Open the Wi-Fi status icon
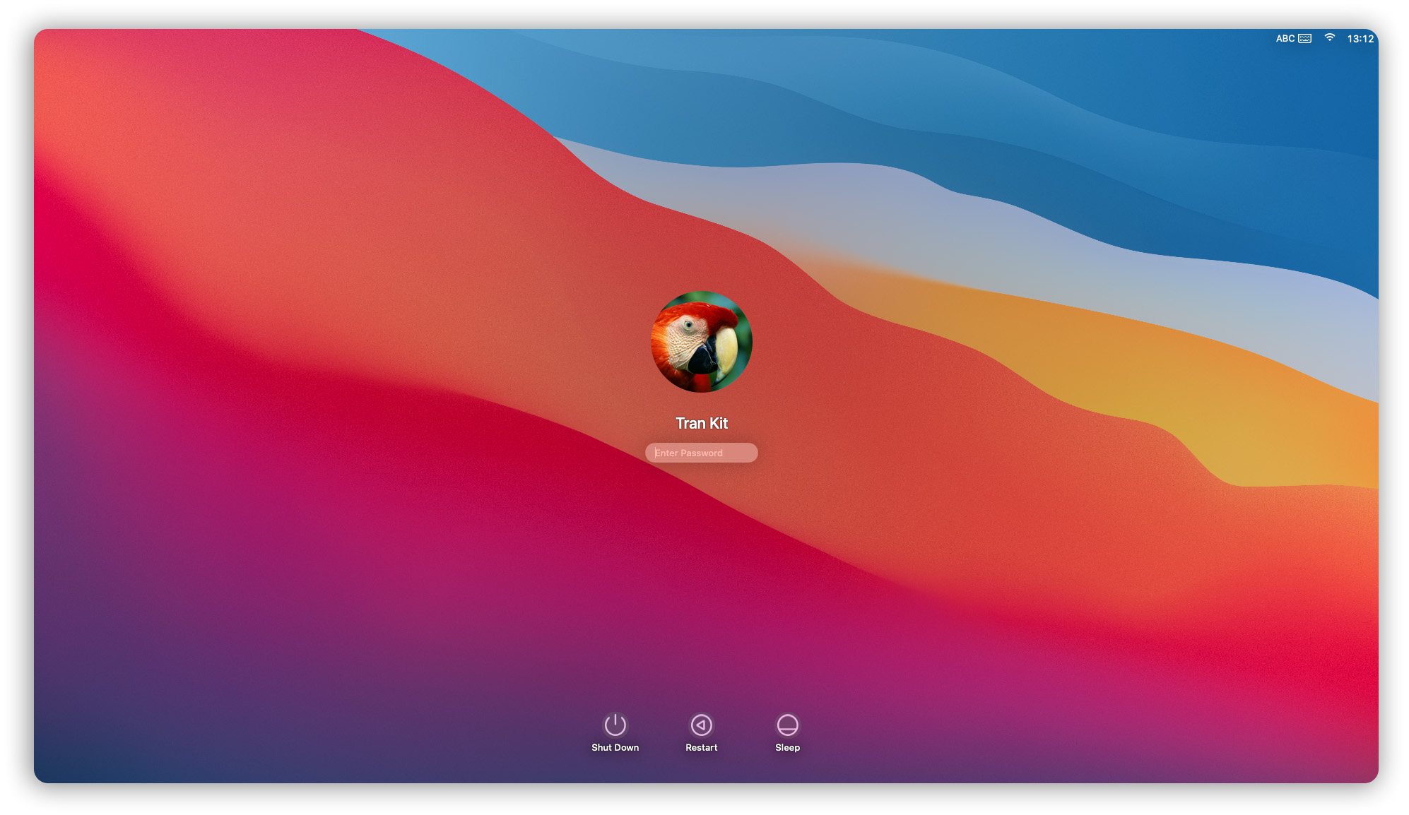1409x815 pixels. (1329, 38)
